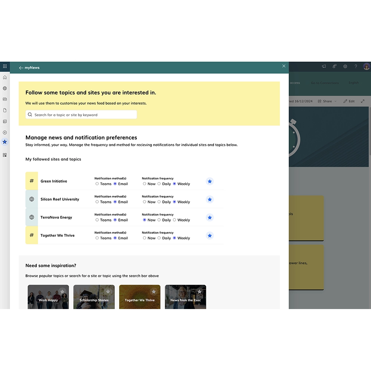Go back using the myNews back arrow

(x=22, y=68)
